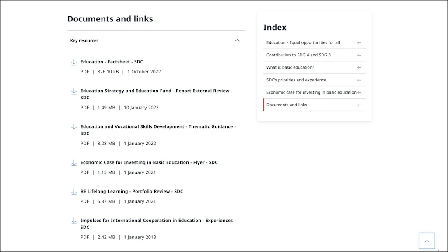Click the '1.15 MB' file size text
448x252 pixels.
coord(106,172)
